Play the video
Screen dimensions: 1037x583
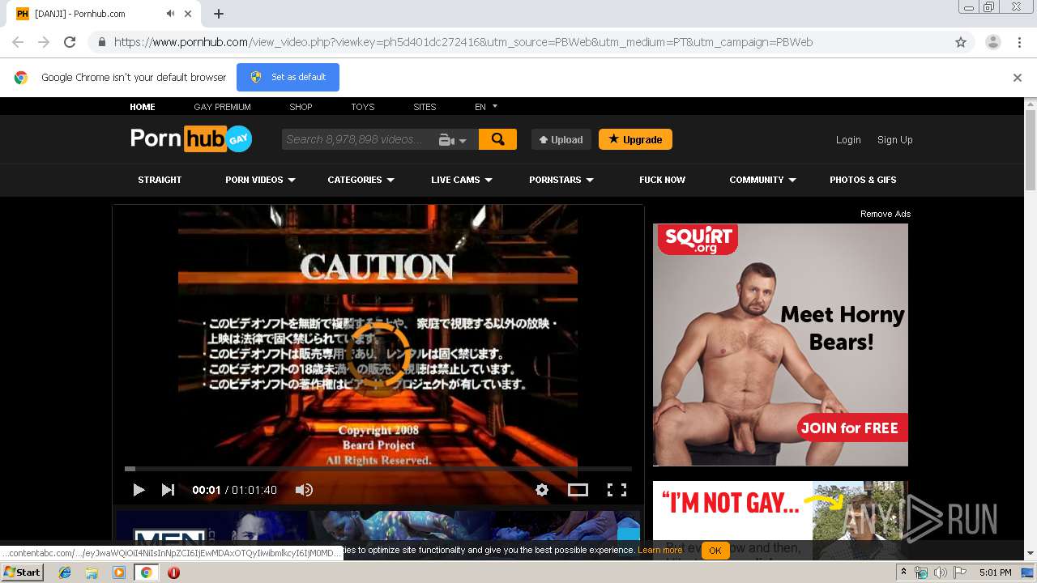click(x=139, y=490)
